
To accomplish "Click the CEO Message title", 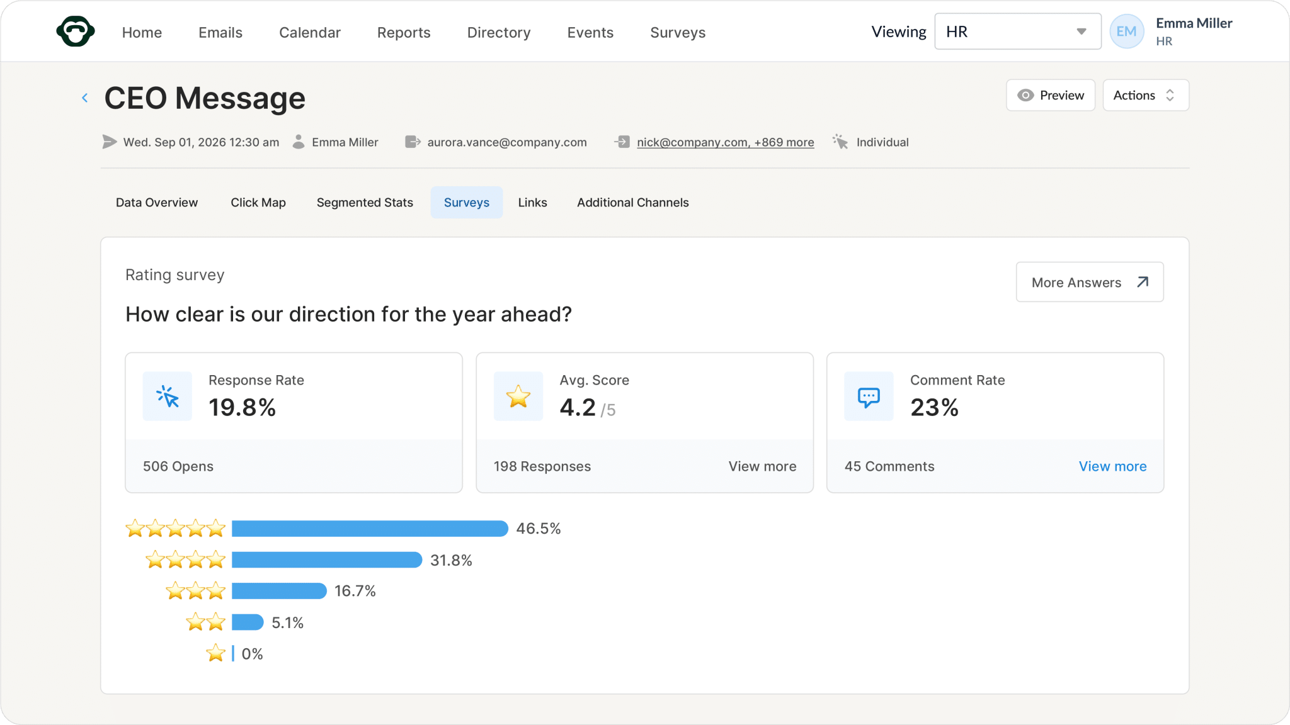I will tap(205, 98).
